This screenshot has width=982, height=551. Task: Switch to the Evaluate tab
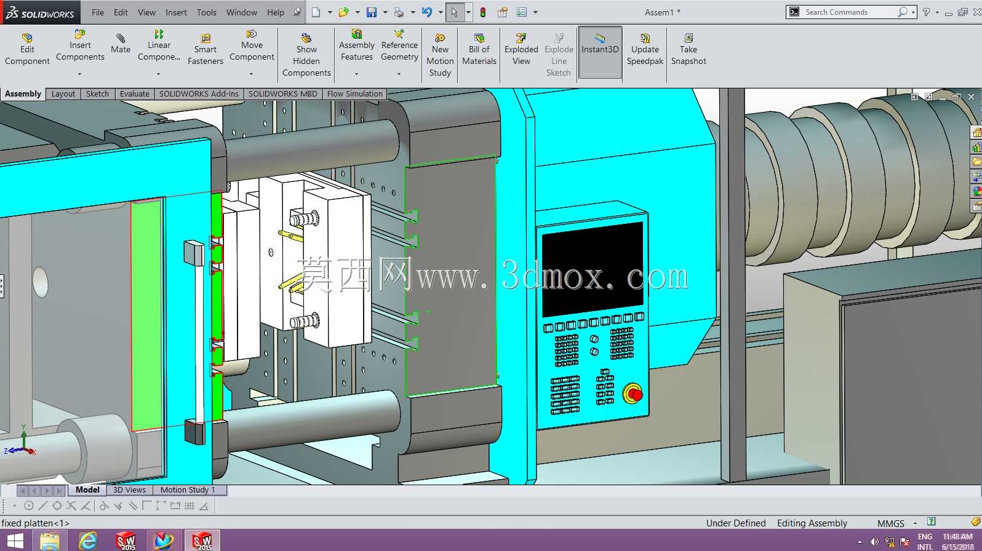coord(135,94)
